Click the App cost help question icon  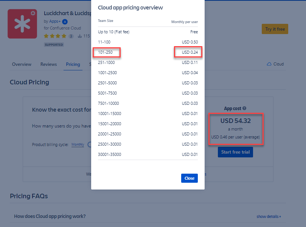coord(244,108)
